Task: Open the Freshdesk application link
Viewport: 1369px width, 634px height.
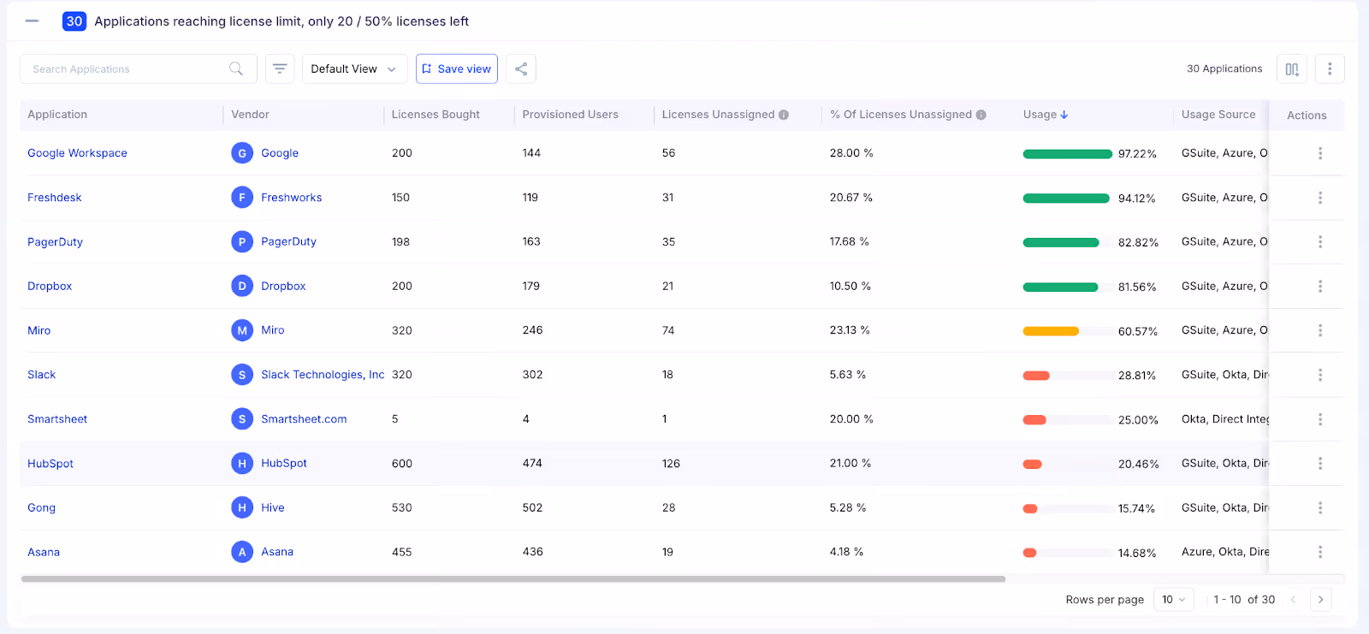Action: coord(55,198)
